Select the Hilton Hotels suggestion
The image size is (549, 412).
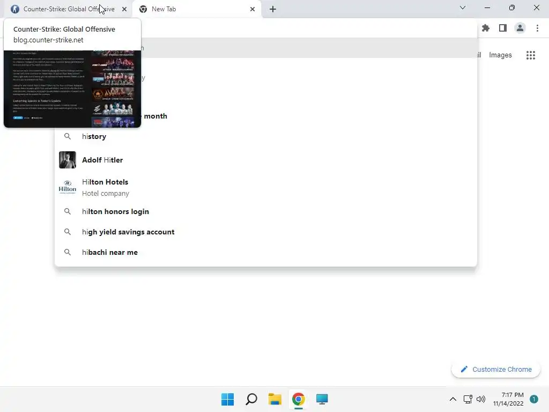click(x=266, y=187)
